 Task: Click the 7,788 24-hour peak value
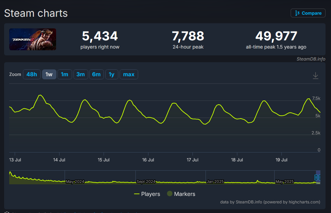coord(188,36)
